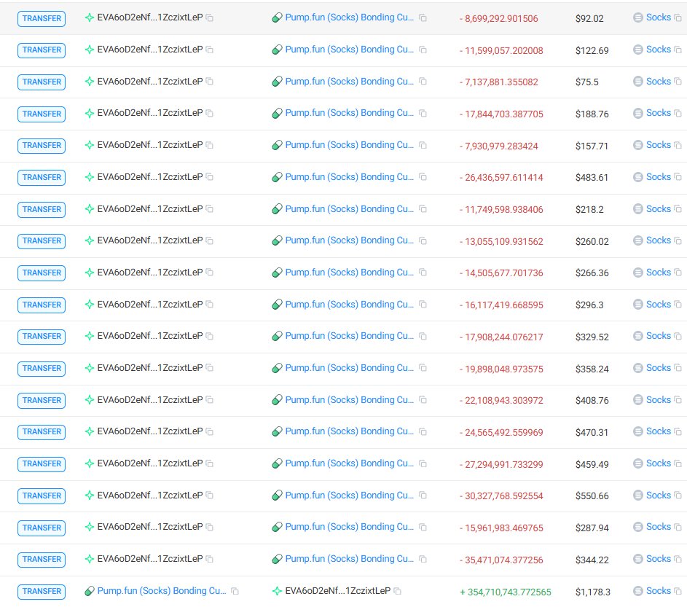
Task: Copy EVA6oD2eNf address in the $408.76 row
Action: tap(210, 400)
